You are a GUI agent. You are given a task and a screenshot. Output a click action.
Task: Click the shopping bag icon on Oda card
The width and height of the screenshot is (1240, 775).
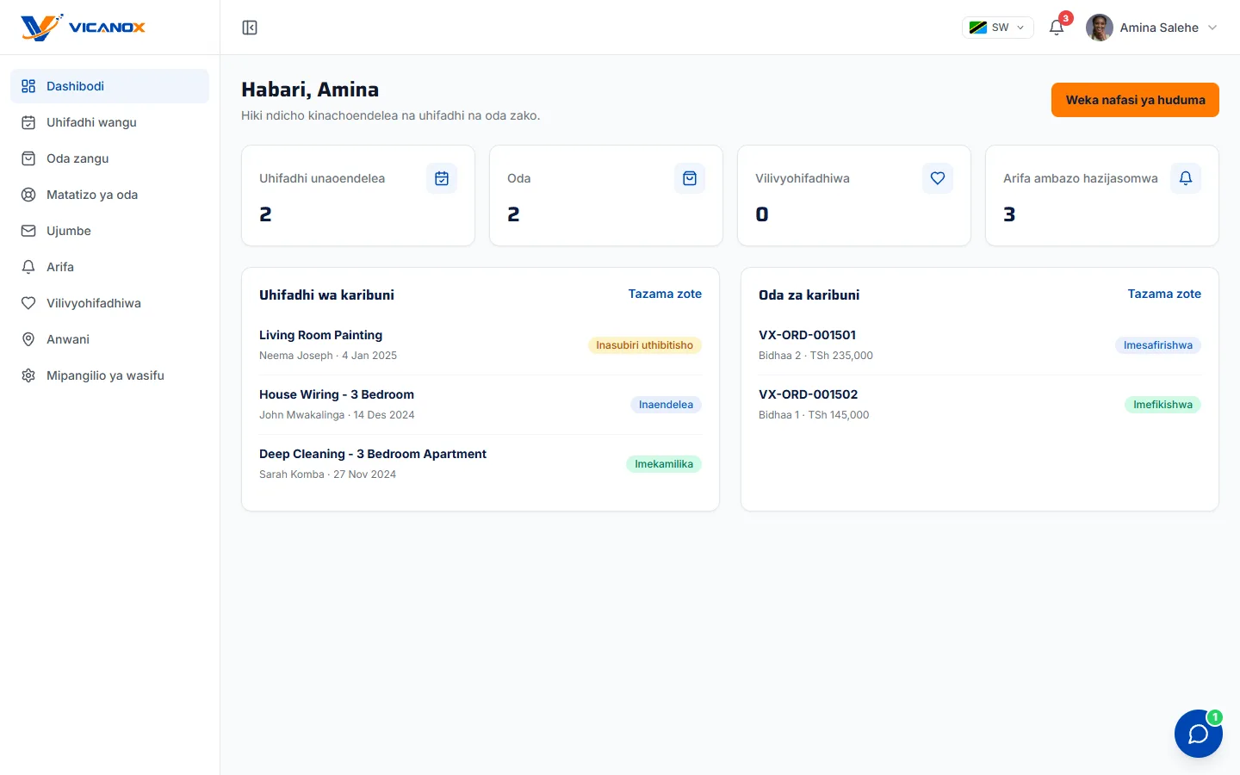click(690, 178)
